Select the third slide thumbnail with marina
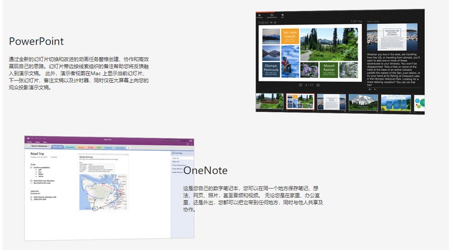This screenshot has width=451, height=250. [331, 101]
